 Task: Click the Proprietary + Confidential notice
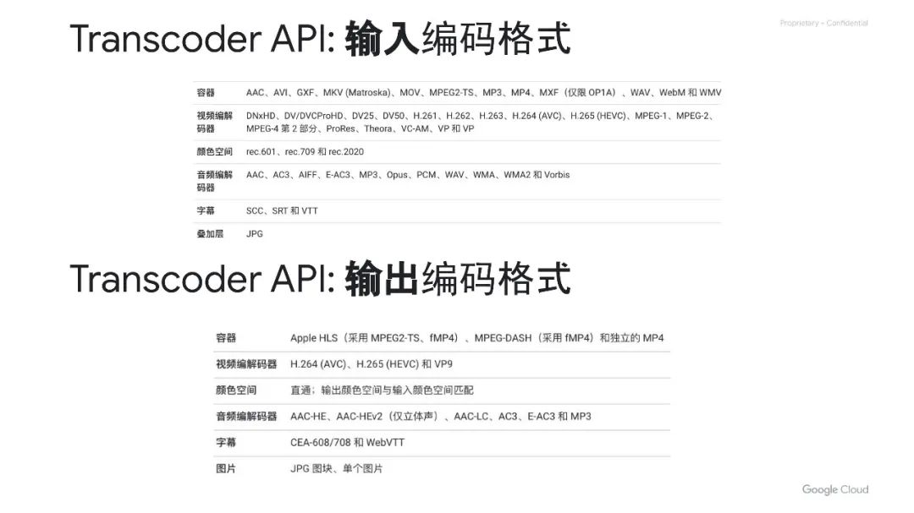click(823, 23)
